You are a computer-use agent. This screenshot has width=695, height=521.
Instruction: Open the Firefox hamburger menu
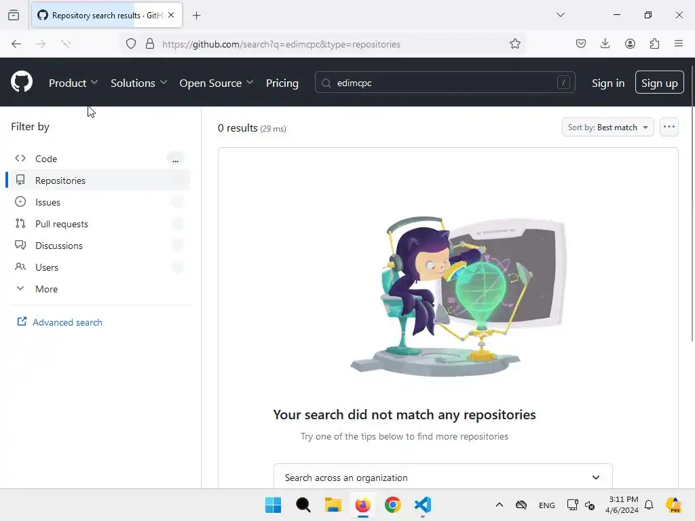pyautogui.click(x=679, y=44)
